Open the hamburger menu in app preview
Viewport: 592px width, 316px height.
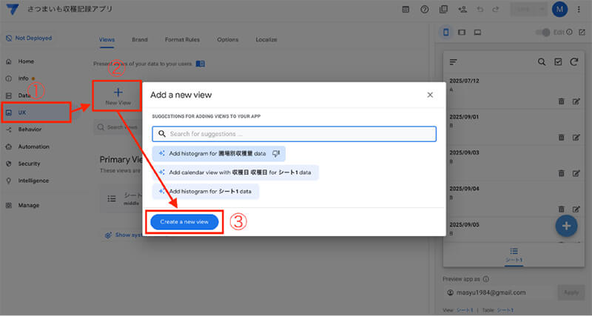[454, 62]
